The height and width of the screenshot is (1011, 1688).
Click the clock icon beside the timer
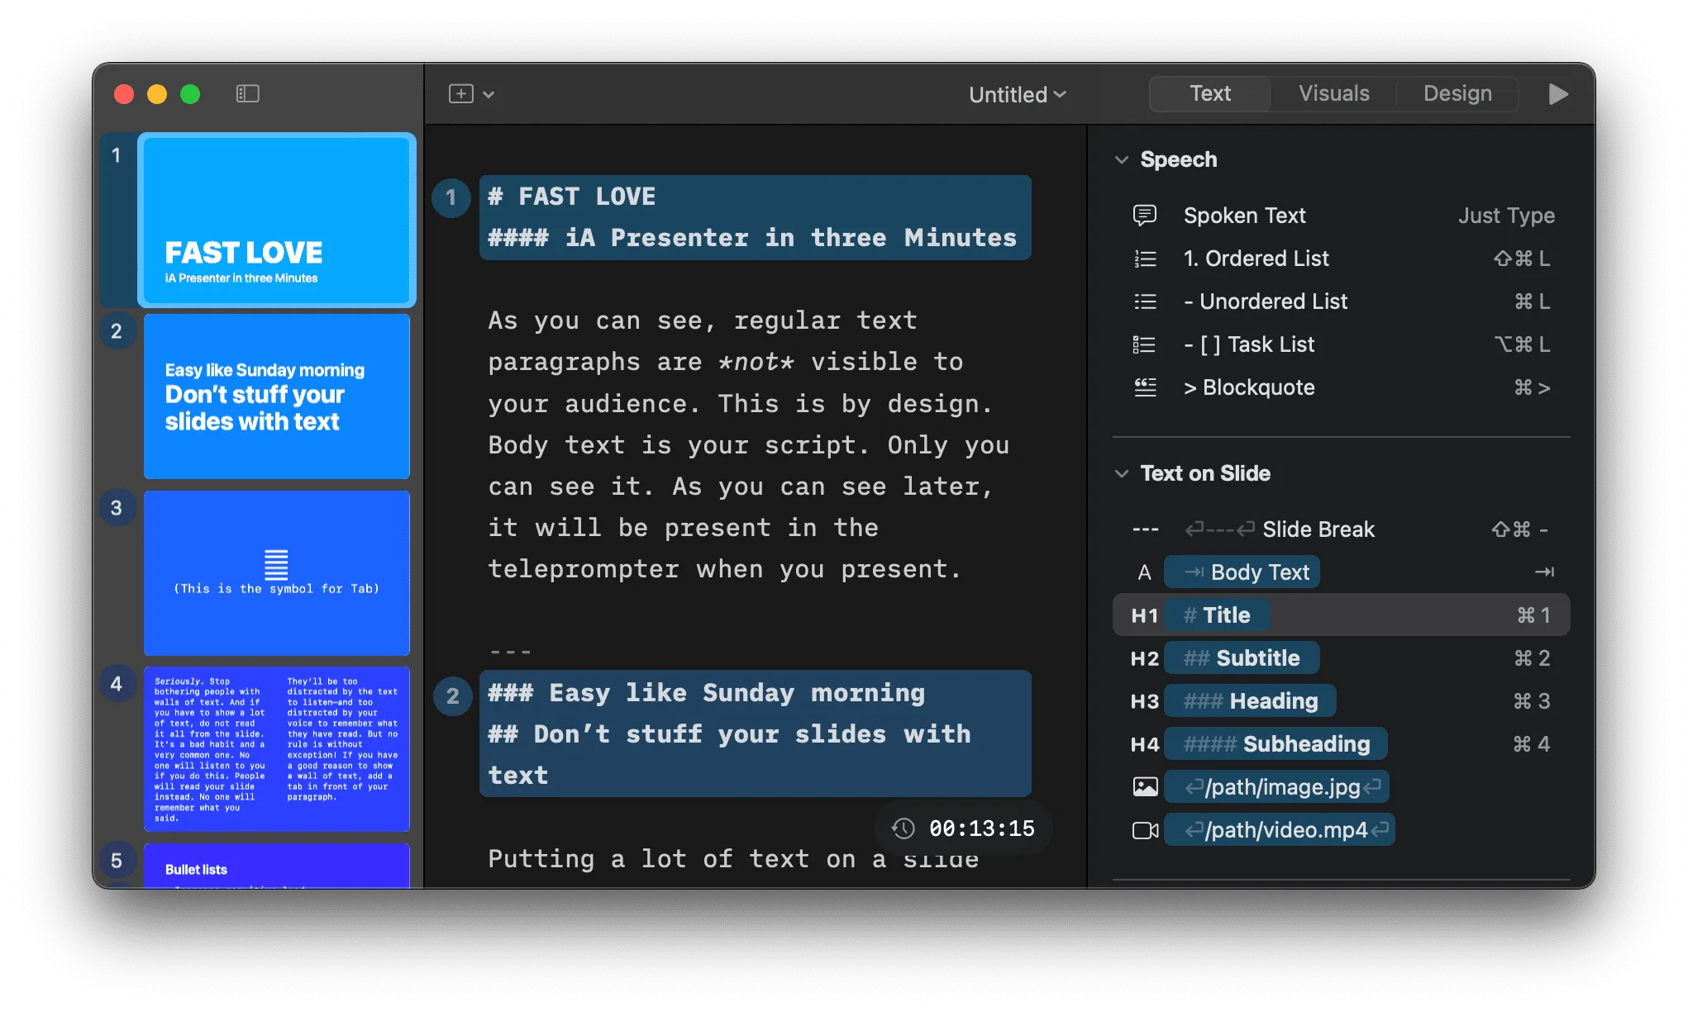[903, 828]
